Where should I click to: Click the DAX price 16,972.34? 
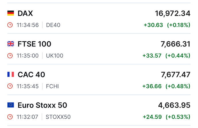click(x=172, y=13)
